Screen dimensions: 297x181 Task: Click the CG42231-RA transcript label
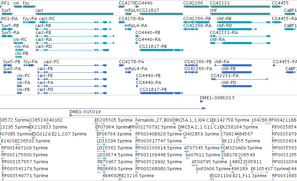click(224, 33)
